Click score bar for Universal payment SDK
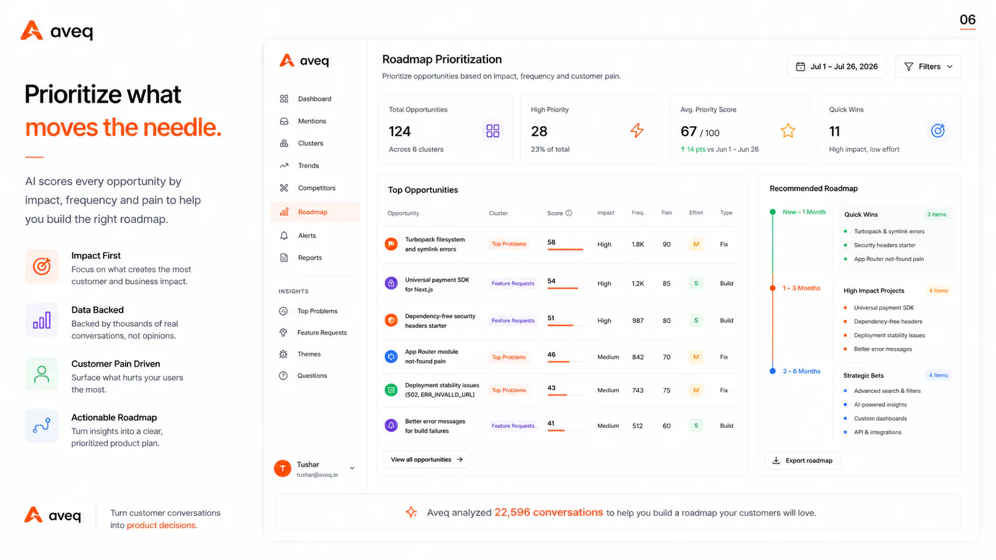Viewport: 996px width, 560px height. (565, 288)
